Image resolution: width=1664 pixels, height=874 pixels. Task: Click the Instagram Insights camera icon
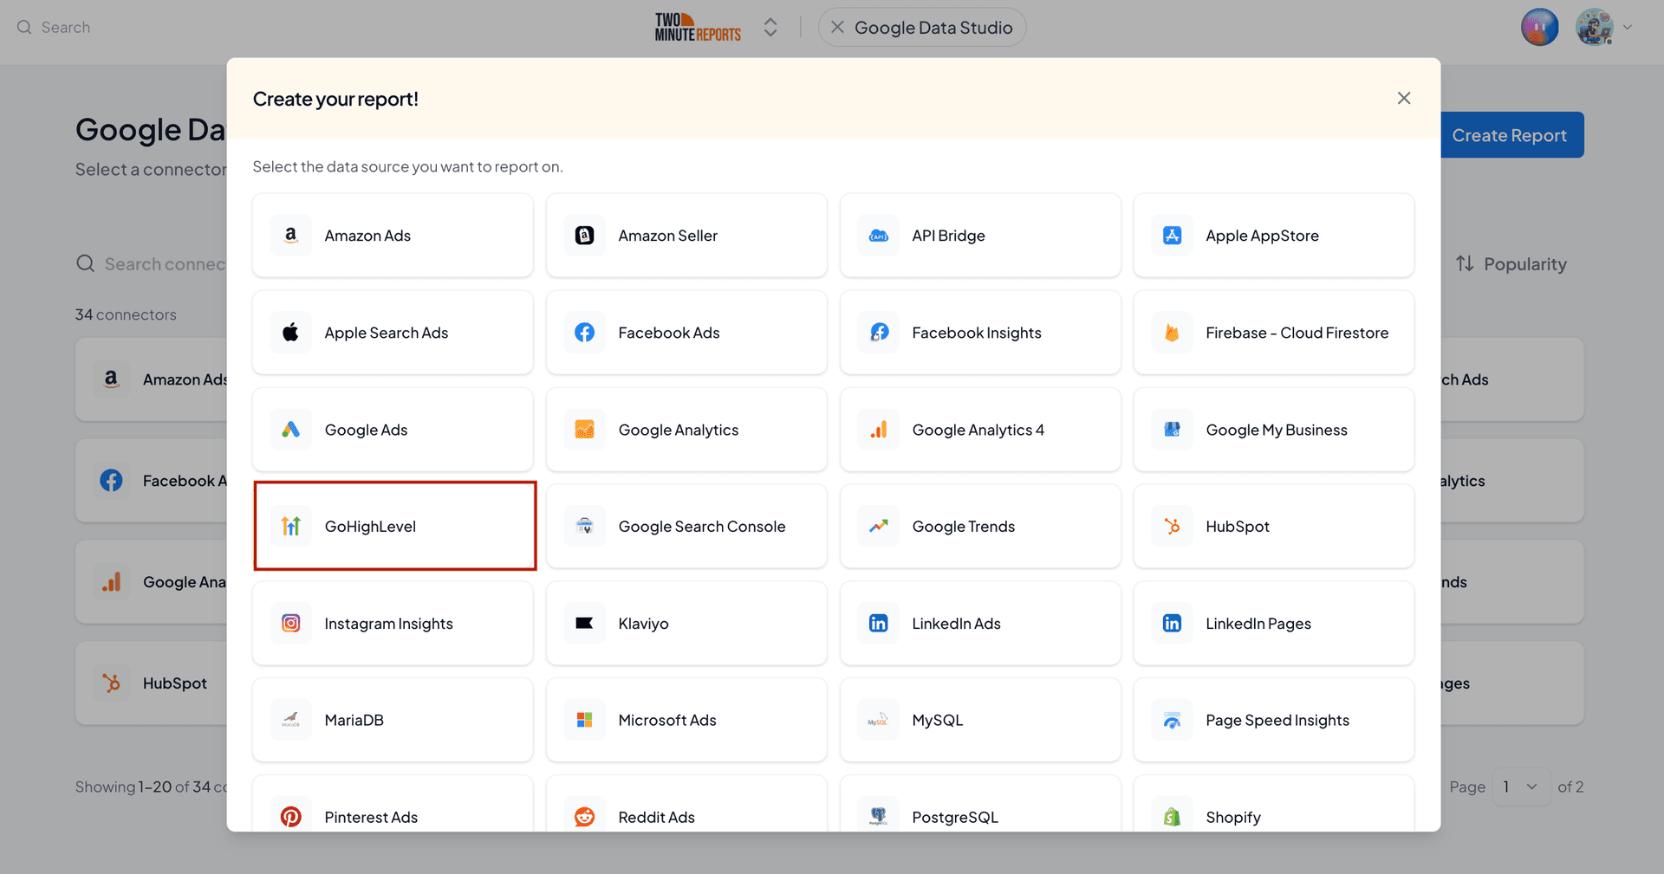[x=291, y=624]
